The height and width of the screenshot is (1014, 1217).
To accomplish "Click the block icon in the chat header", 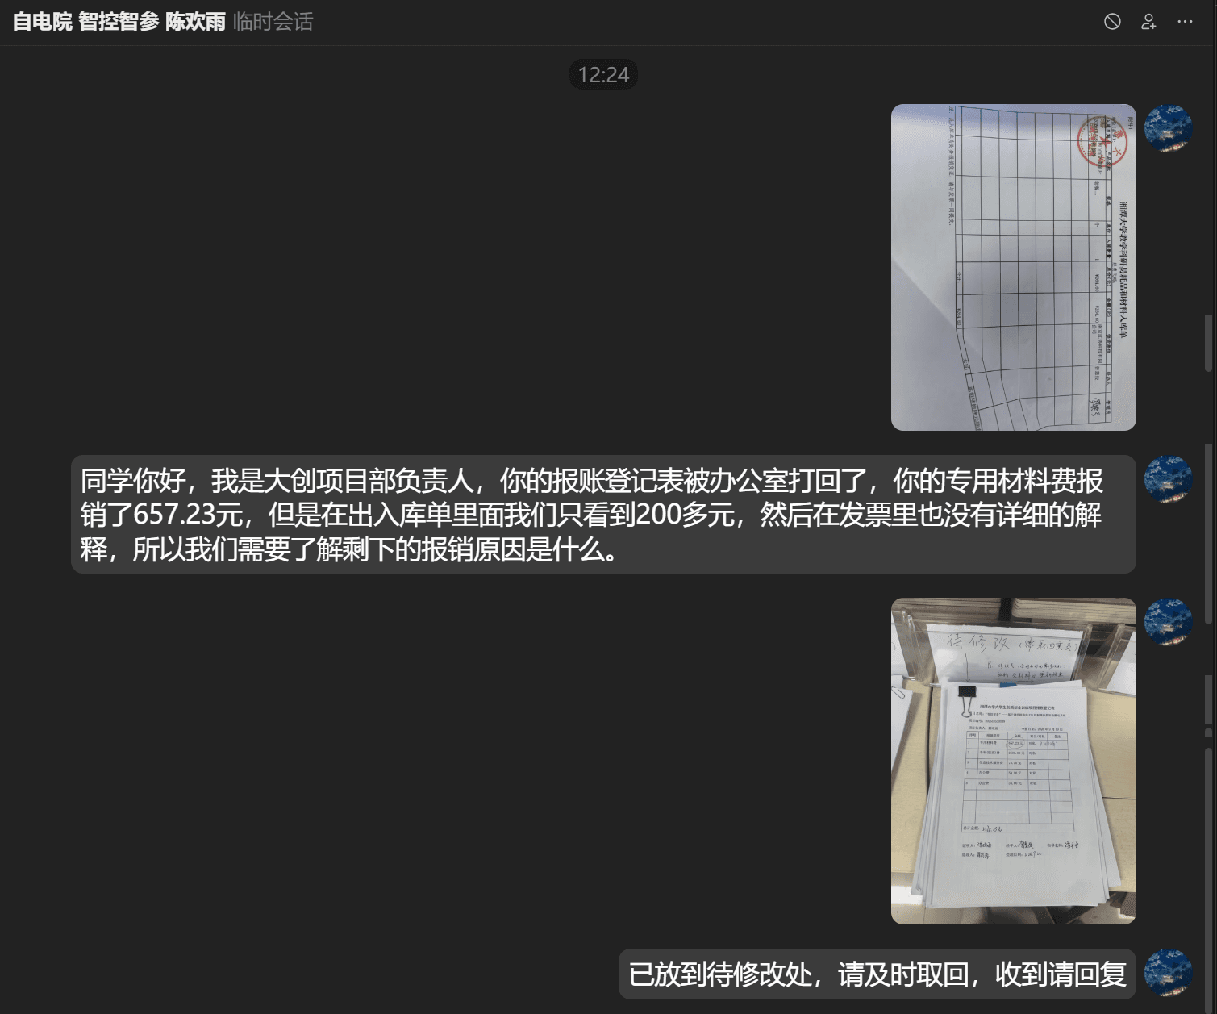I will tap(1112, 22).
